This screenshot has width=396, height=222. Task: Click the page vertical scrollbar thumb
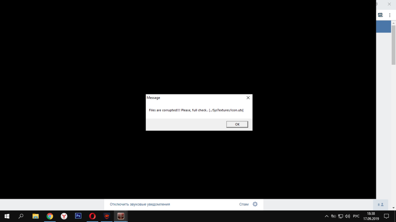394,45
